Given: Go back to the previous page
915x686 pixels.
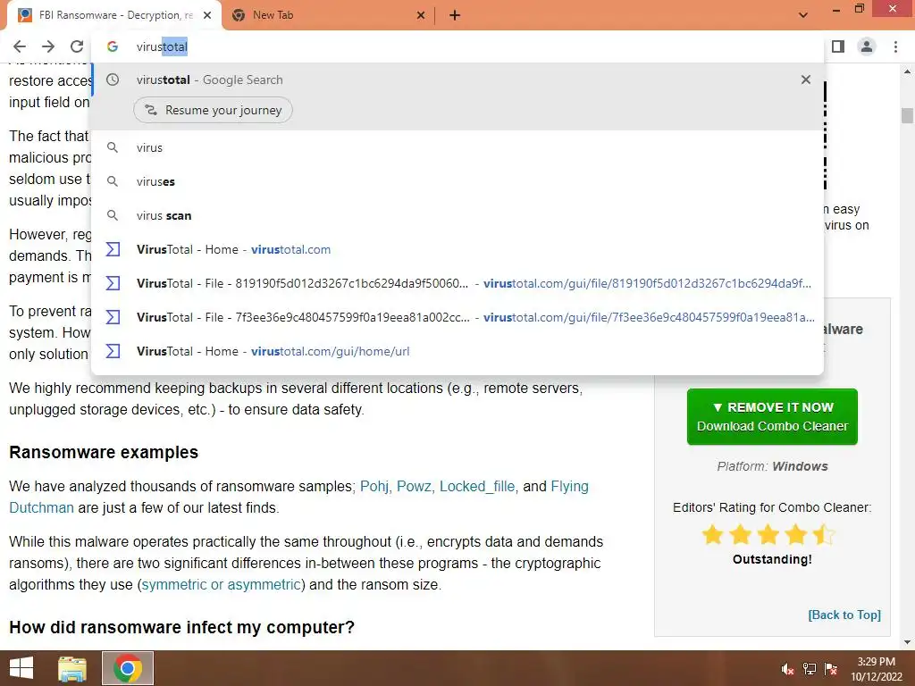Looking at the screenshot, I should click(x=20, y=46).
